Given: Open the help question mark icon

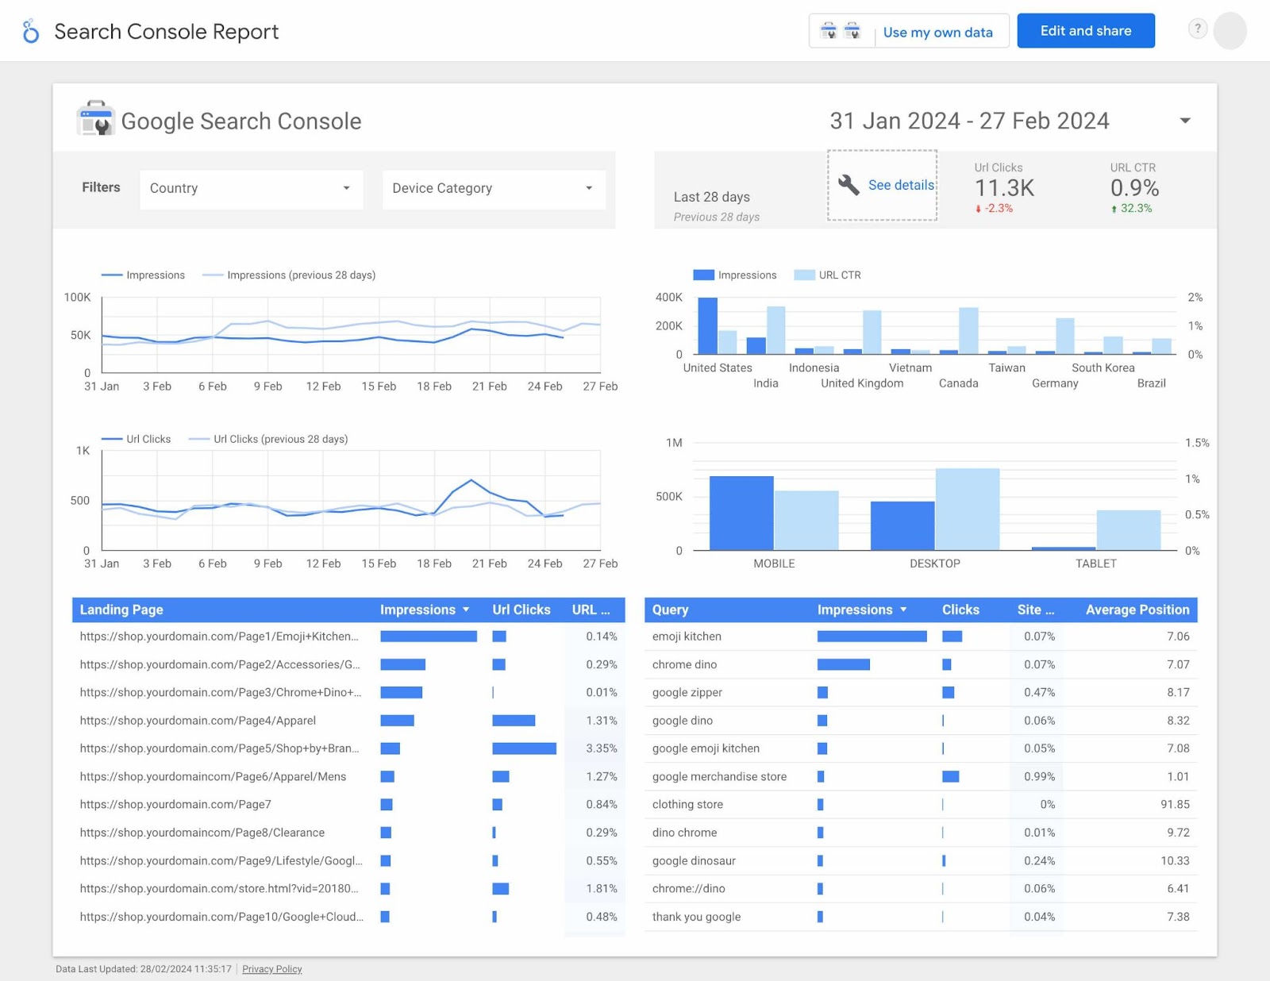Looking at the screenshot, I should tap(1196, 29).
